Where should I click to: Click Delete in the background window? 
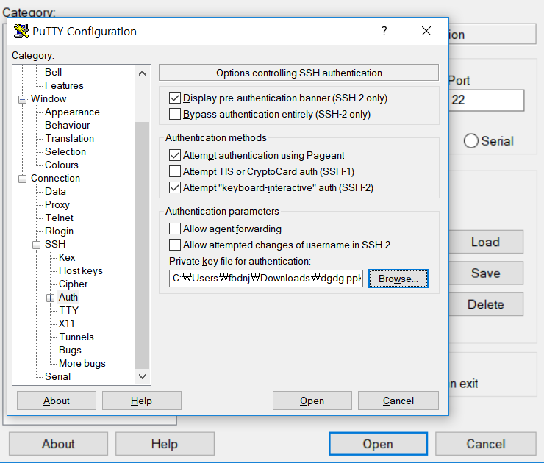click(x=486, y=304)
